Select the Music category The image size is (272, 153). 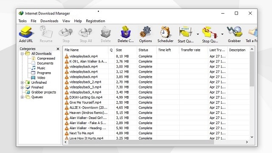coord(41,68)
